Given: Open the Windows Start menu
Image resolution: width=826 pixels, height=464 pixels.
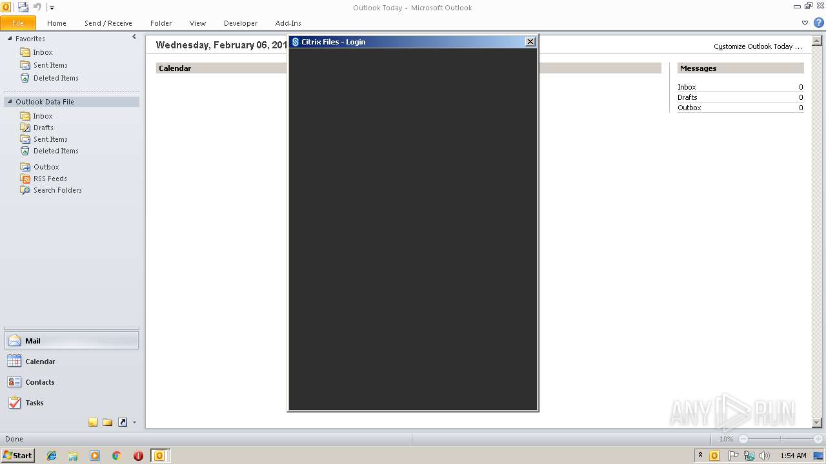Looking at the screenshot, I should (x=17, y=456).
